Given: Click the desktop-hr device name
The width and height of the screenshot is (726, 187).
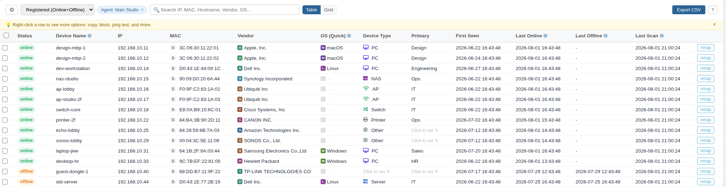Looking at the screenshot, I should coord(68,161).
